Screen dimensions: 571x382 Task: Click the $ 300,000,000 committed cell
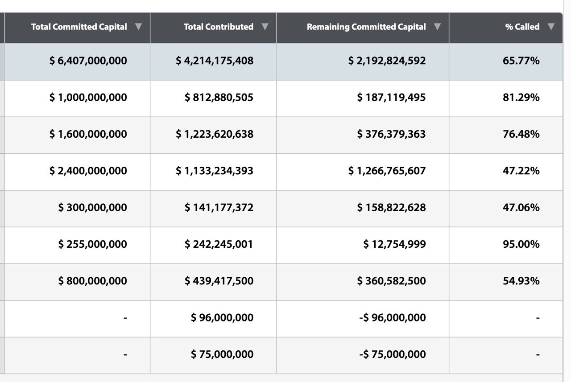coord(92,207)
